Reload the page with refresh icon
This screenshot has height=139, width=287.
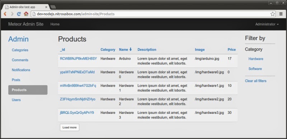pyautogui.click(x=19, y=14)
